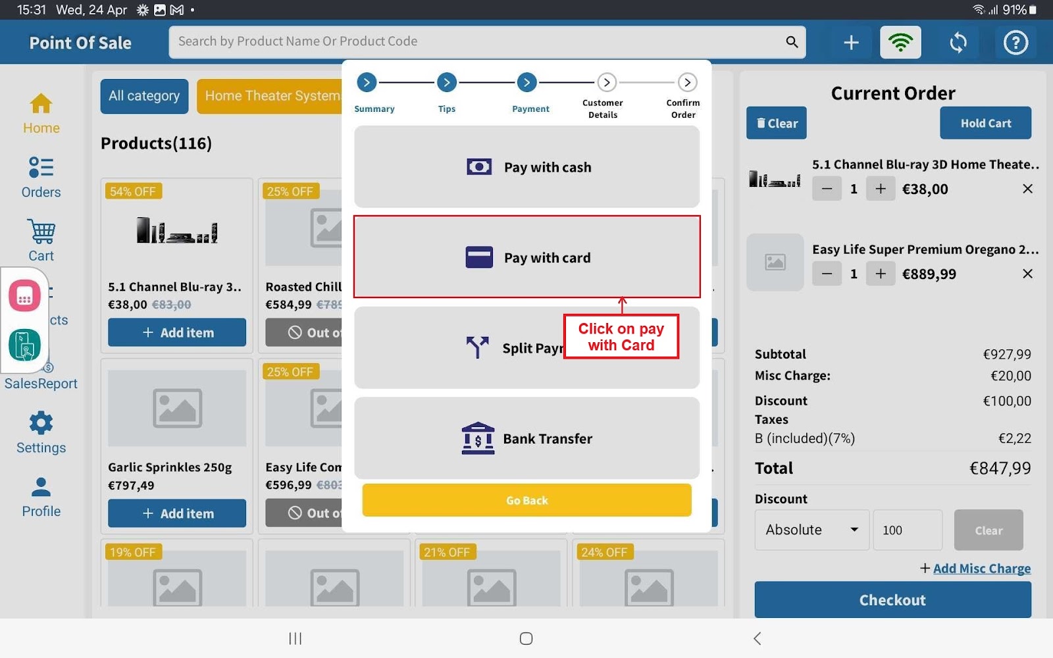This screenshot has width=1053, height=658.
Task: Click the Add Misc Charge link
Action: tap(981, 569)
